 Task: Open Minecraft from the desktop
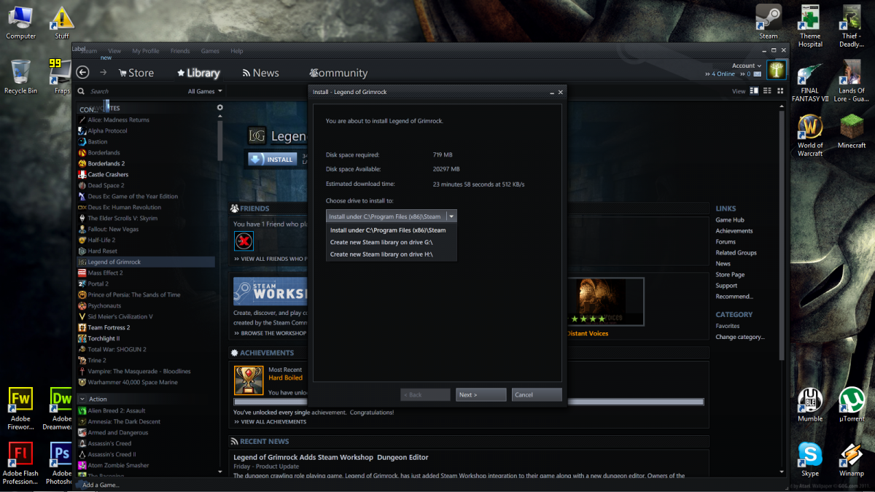[851, 131]
